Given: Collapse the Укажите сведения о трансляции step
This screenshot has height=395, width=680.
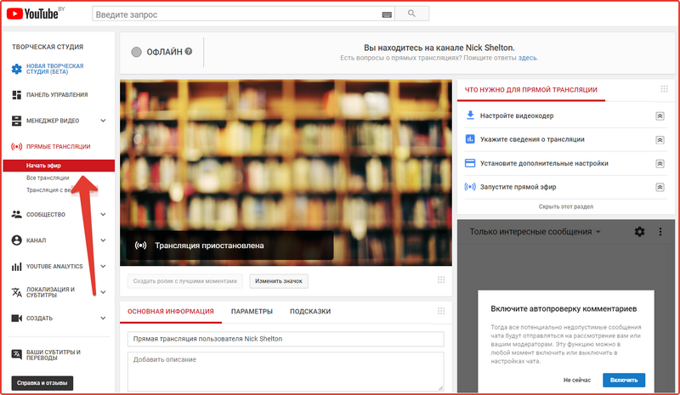Looking at the screenshot, I should click(x=660, y=139).
